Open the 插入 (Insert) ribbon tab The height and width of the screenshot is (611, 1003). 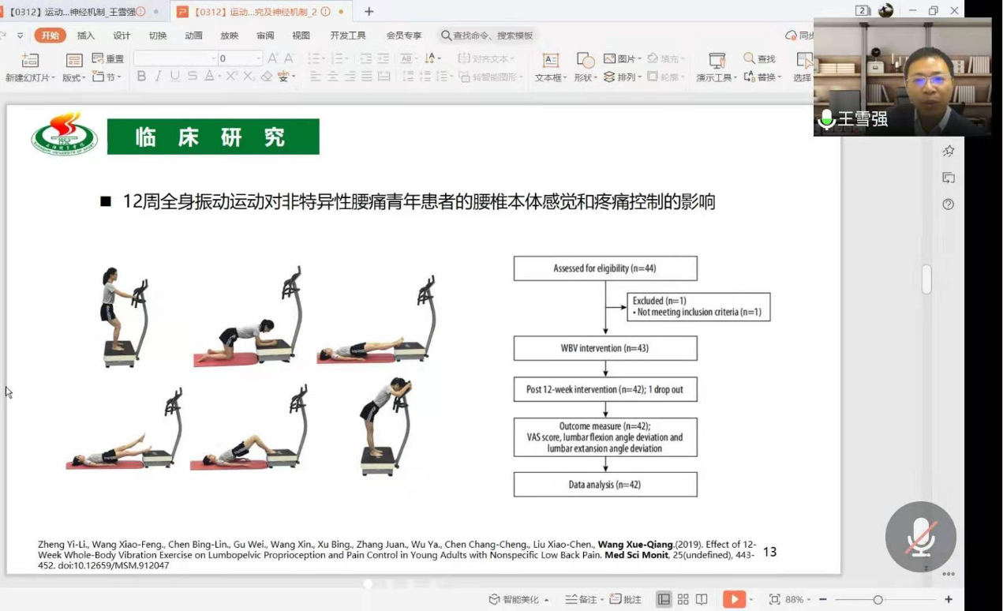86,36
